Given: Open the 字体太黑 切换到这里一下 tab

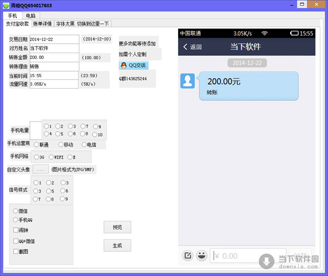Looking at the screenshot, I should tap(83, 24).
